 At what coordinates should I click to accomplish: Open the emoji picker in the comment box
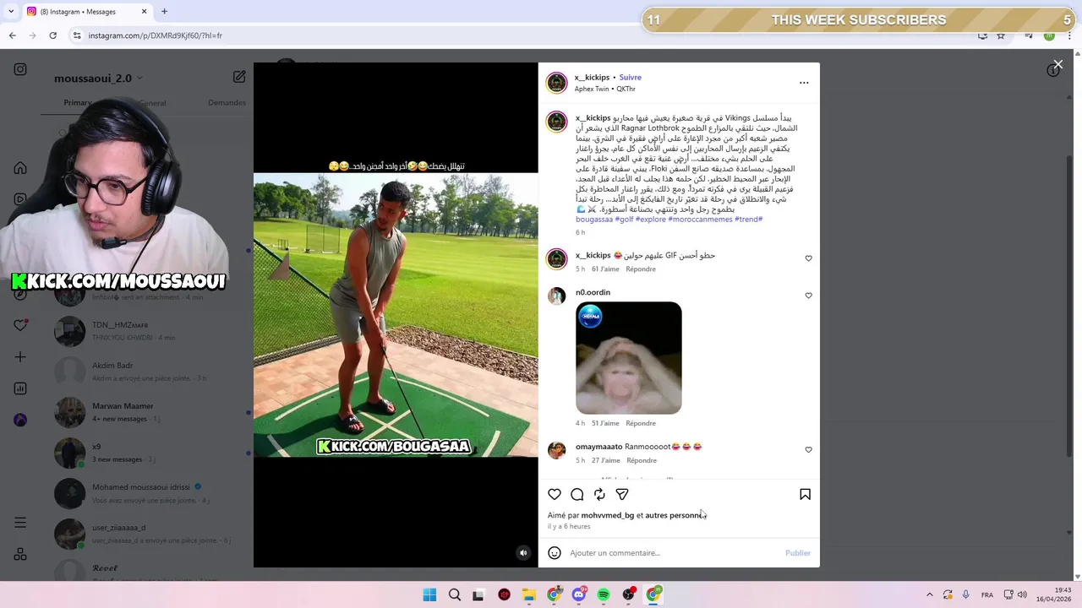pos(555,553)
